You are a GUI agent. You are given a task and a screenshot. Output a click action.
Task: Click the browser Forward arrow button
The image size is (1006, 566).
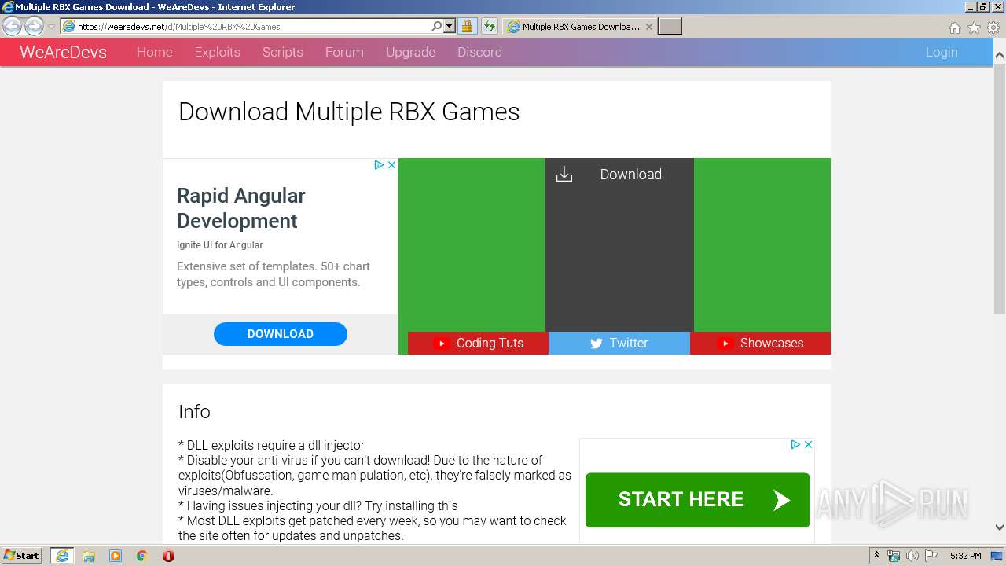click(x=34, y=27)
